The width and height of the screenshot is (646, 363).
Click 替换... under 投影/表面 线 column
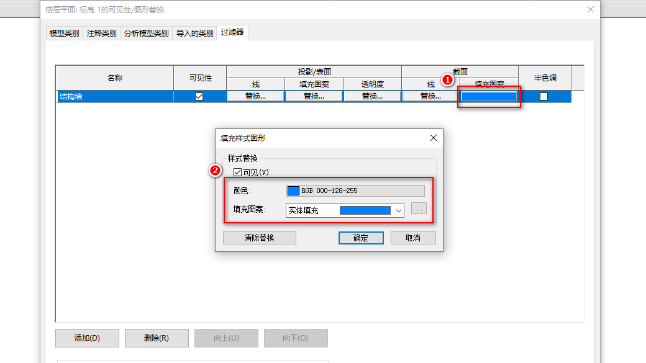click(x=255, y=96)
